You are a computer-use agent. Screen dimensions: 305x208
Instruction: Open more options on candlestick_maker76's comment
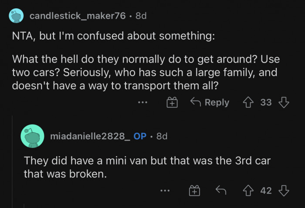point(143,103)
